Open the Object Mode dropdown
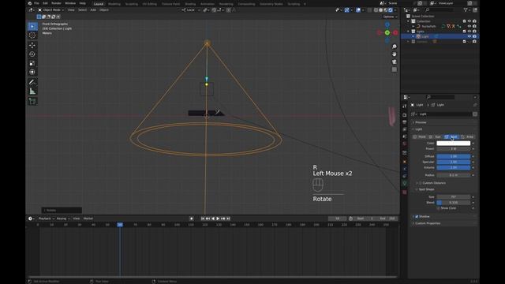 [50, 10]
